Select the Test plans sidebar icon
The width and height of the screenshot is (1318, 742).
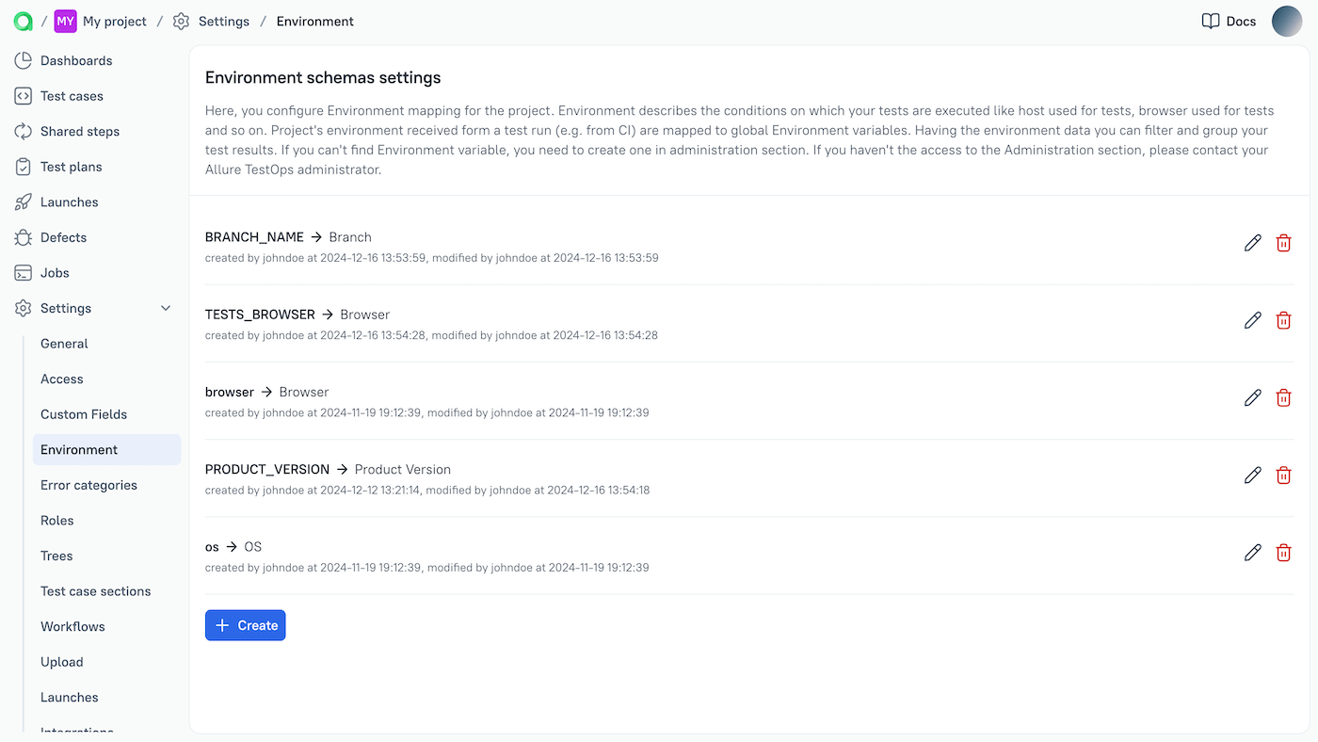(24, 166)
